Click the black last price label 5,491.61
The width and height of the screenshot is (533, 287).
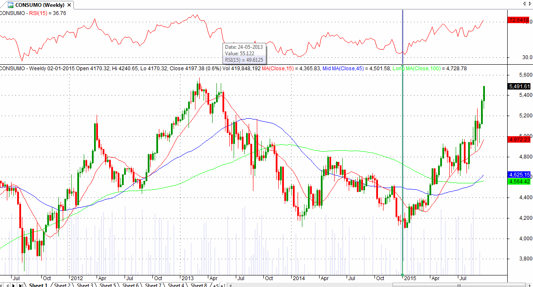click(x=518, y=86)
